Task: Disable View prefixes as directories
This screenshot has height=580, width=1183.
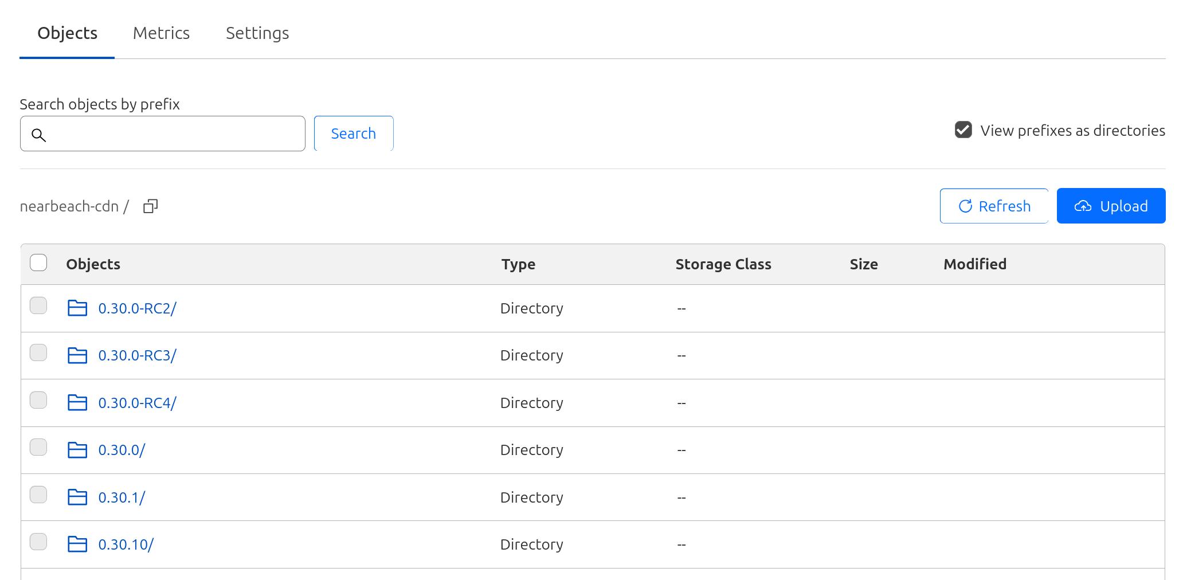Action: tap(963, 130)
